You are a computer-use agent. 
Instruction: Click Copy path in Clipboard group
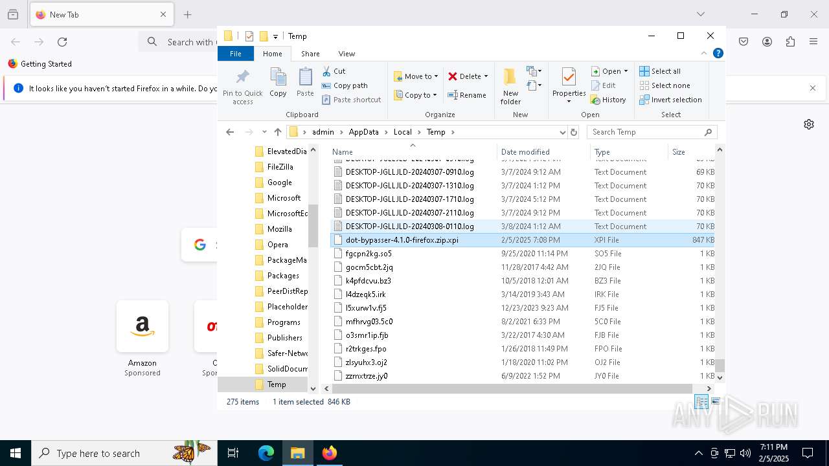345,85
